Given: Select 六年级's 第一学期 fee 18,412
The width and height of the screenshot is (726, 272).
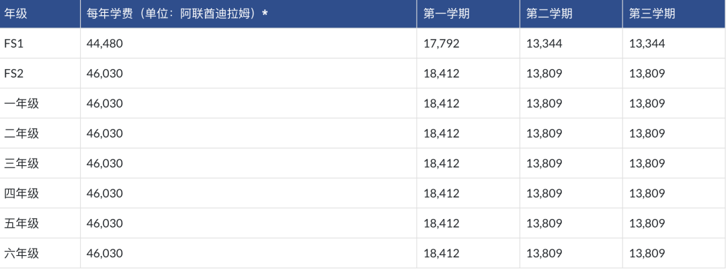Looking at the screenshot, I should (442, 253).
